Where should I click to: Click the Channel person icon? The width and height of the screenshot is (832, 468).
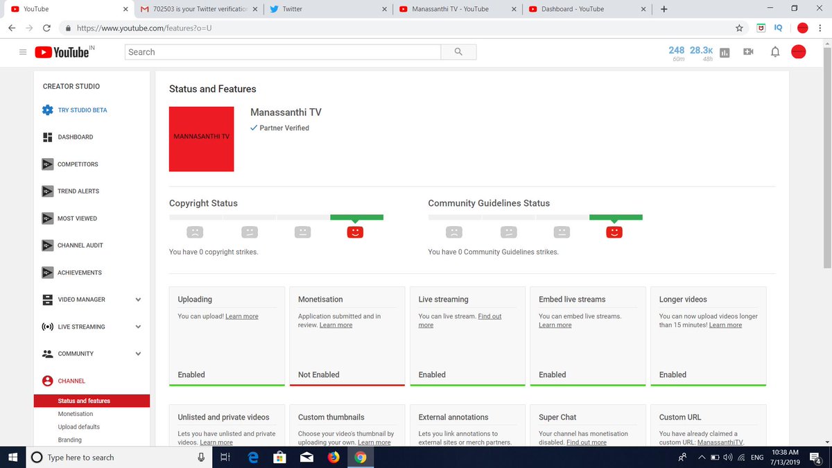point(47,381)
